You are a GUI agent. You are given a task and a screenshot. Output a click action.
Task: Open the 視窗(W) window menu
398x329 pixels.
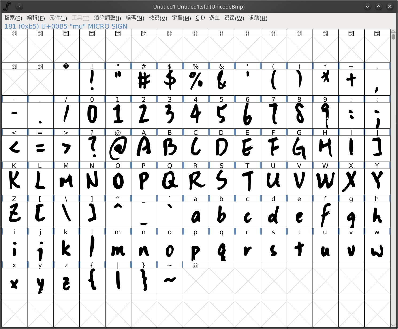pos(234,18)
